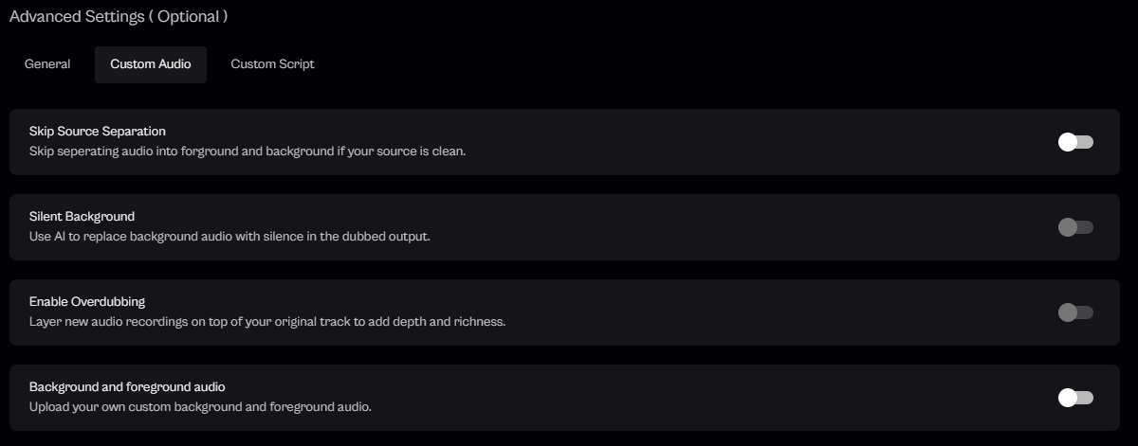Click the "Silent Background" title text
The image size is (1138, 446).
click(x=82, y=216)
